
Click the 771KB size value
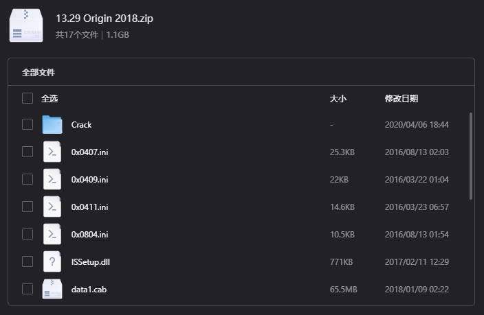click(341, 261)
